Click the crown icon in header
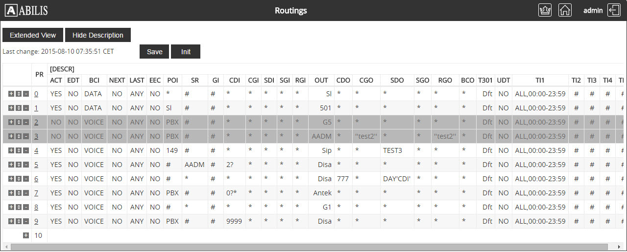Image resolution: width=627 pixels, height=252 pixels. 545,10
